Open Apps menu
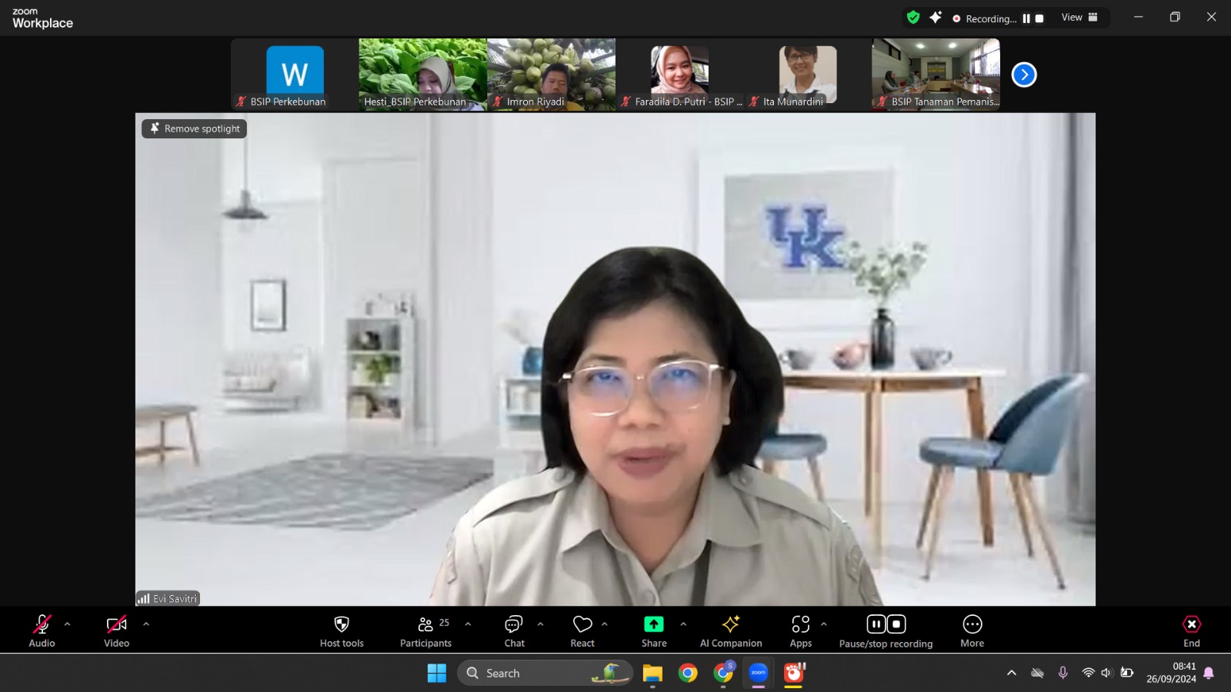The height and width of the screenshot is (692, 1231). 801,630
